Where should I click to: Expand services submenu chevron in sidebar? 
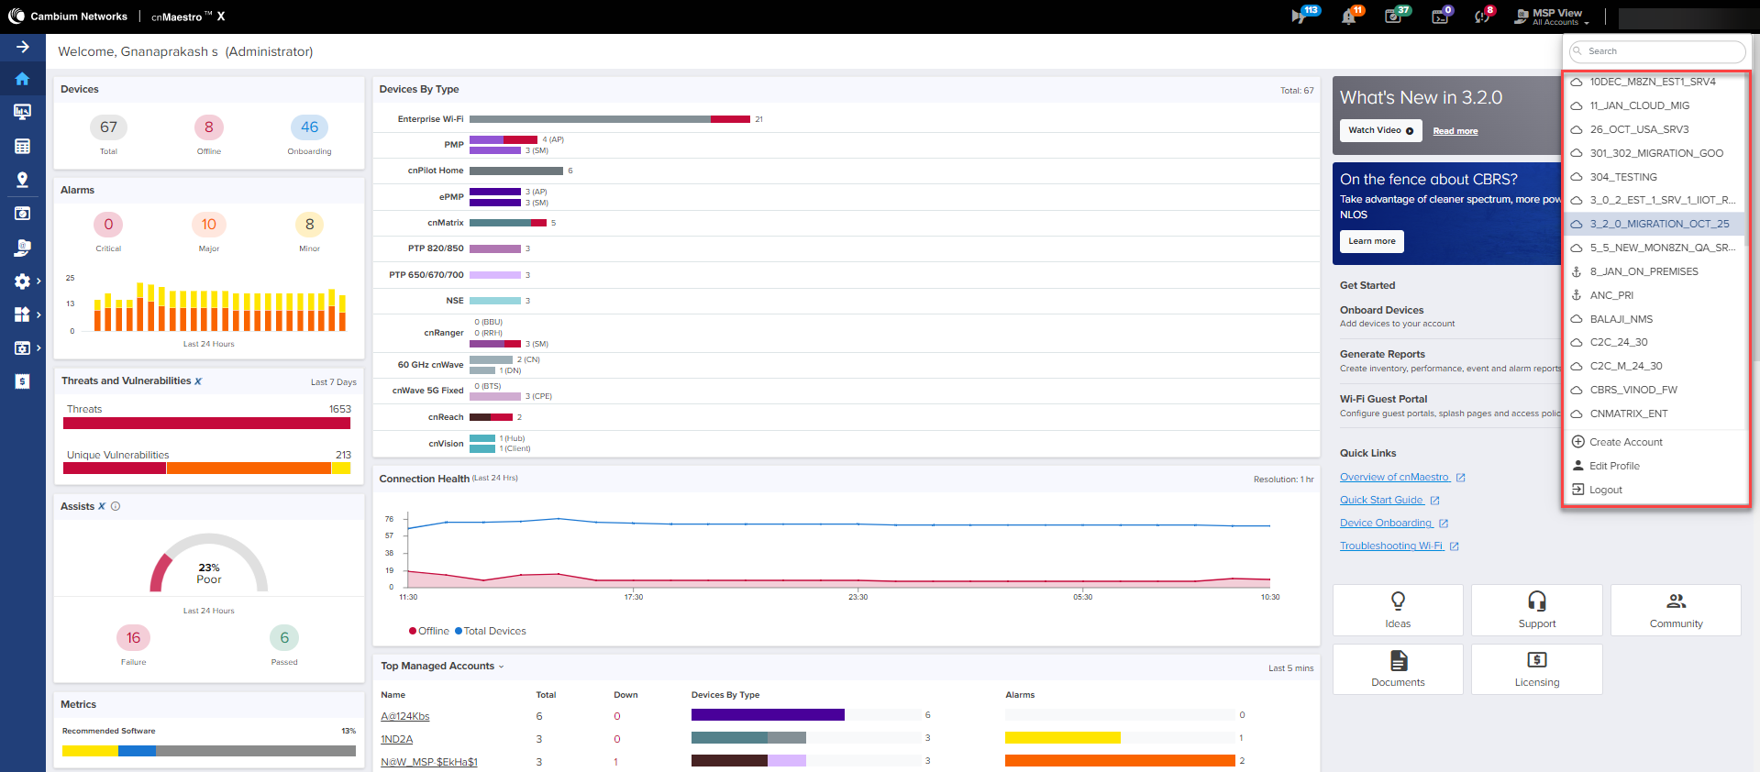click(x=39, y=348)
